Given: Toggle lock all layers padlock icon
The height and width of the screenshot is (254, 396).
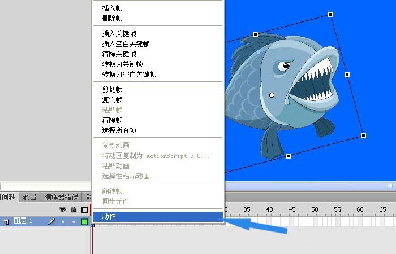Looking at the screenshot, I should pyautogui.click(x=73, y=209).
